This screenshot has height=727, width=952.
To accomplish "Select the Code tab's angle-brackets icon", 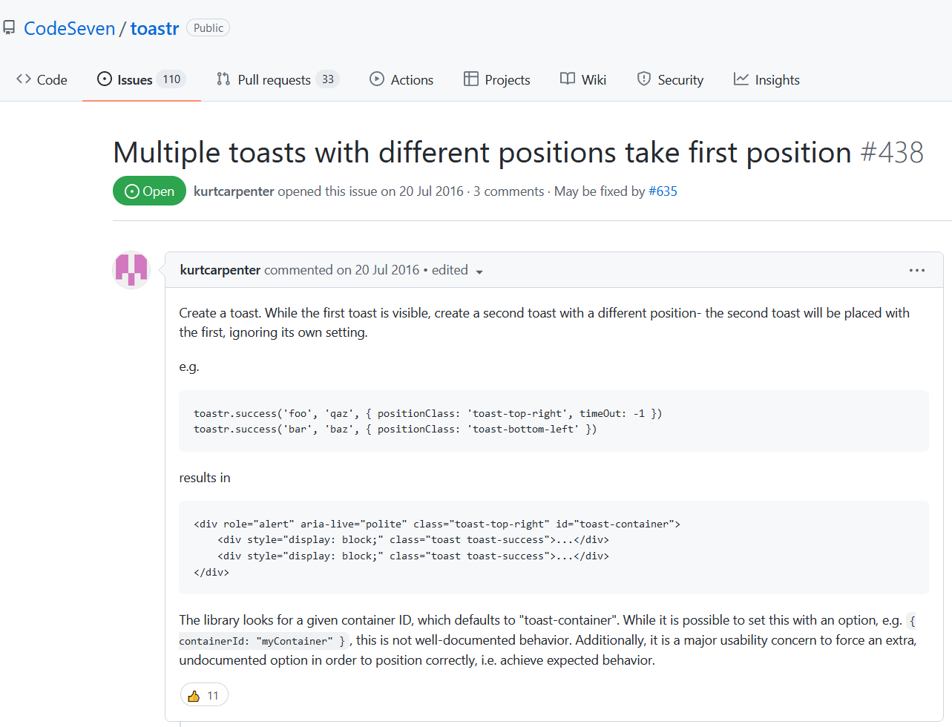I will point(24,79).
